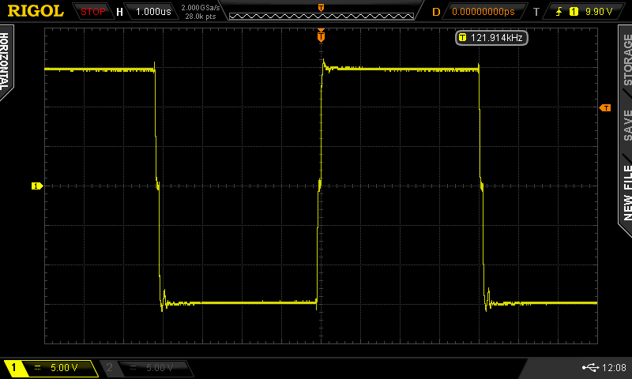Viewport: 632px width, 379px height.
Task: Click the waveform memory overview bar
Action: tap(320, 12)
